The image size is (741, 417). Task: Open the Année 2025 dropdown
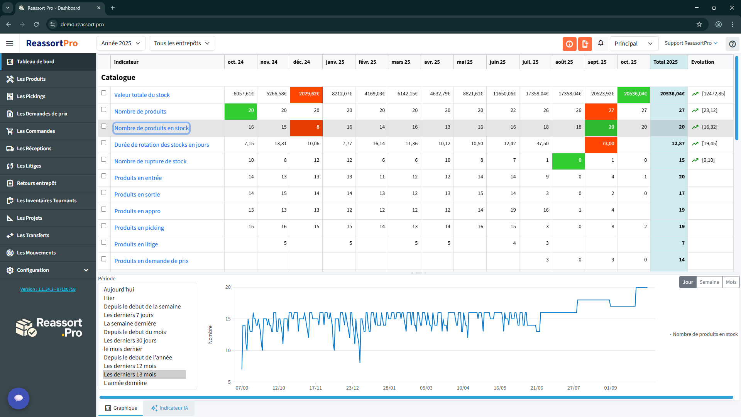pos(120,43)
